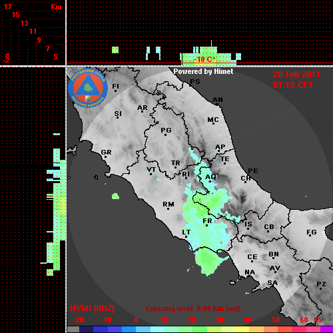This screenshot has width=333, height=333.
Task: Click the '17' km altitude scale label
Action: pos(8,7)
